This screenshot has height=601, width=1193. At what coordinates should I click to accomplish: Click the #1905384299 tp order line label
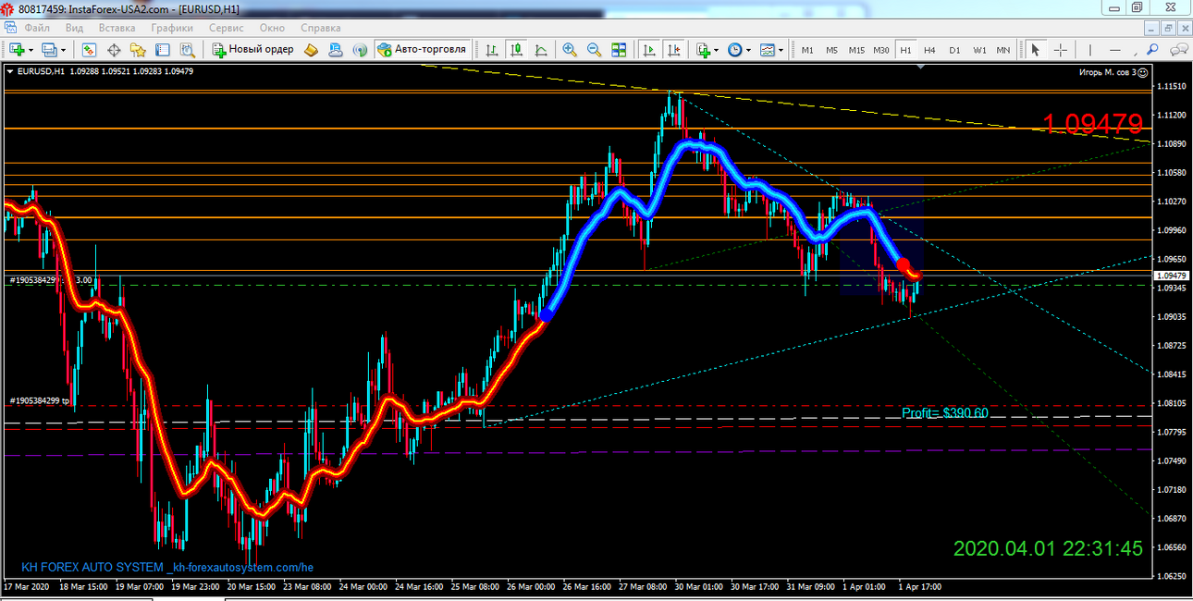coord(41,401)
